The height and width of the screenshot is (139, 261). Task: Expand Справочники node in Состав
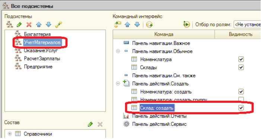click(10, 134)
